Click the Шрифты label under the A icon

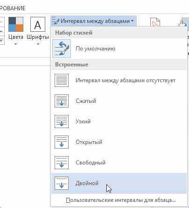tap(38, 37)
